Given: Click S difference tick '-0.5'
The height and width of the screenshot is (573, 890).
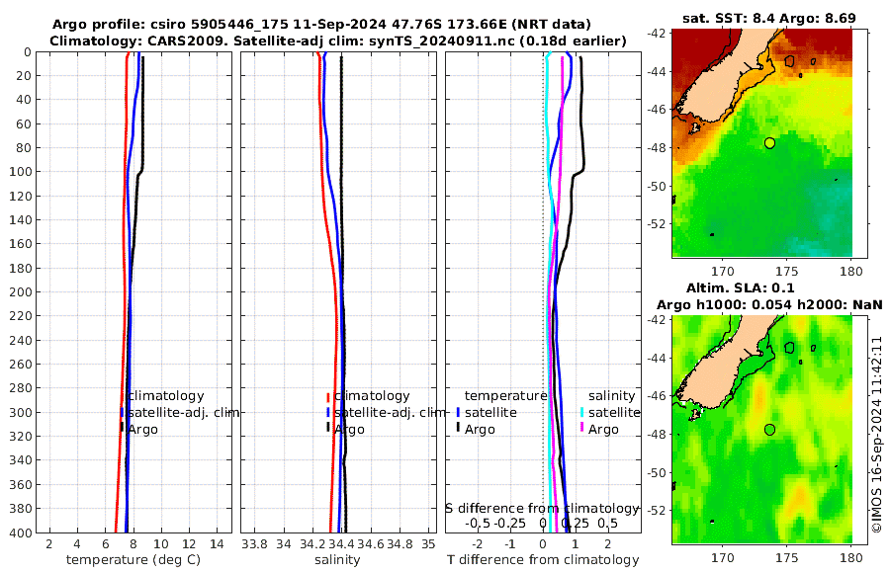Looking at the screenshot, I should (x=478, y=523).
